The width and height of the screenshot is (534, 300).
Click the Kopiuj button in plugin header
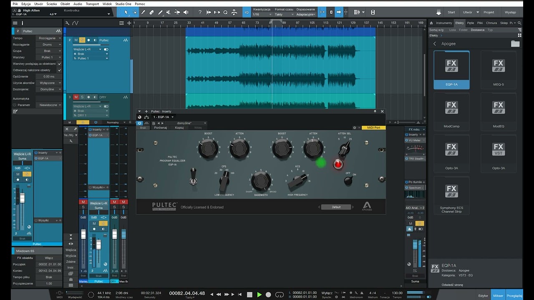pyautogui.click(x=179, y=127)
